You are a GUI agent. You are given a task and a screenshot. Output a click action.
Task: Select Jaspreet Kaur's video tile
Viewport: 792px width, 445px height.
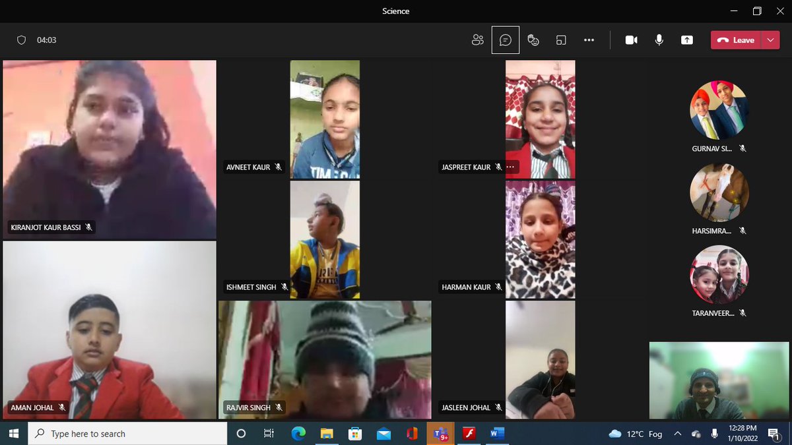point(540,119)
